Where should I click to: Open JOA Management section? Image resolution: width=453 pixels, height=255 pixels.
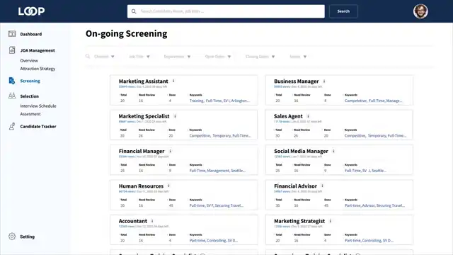point(38,50)
